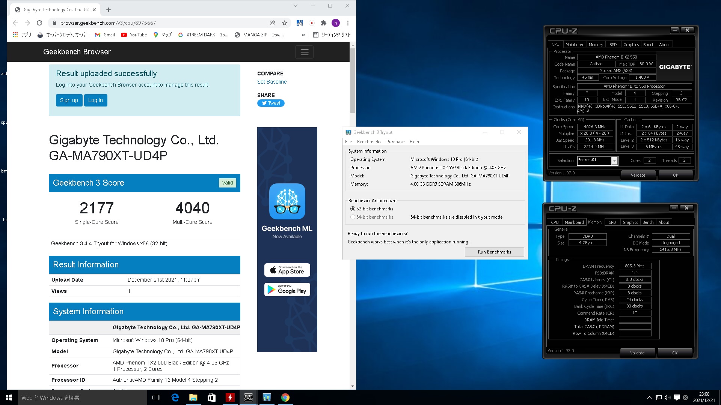Open the Google Maps bookmark
Image resolution: width=721 pixels, height=405 pixels.
(163, 34)
